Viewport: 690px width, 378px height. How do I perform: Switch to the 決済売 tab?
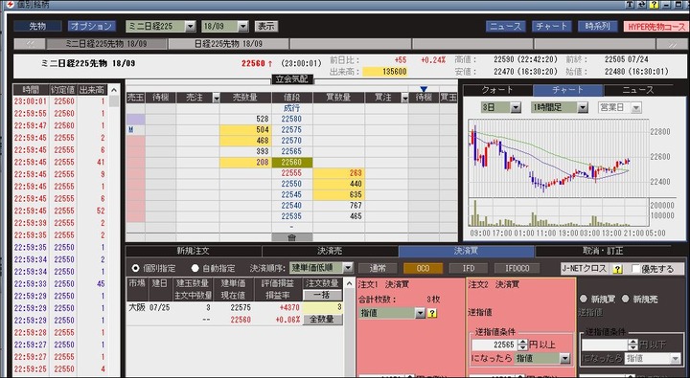click(x=330, y=252)
